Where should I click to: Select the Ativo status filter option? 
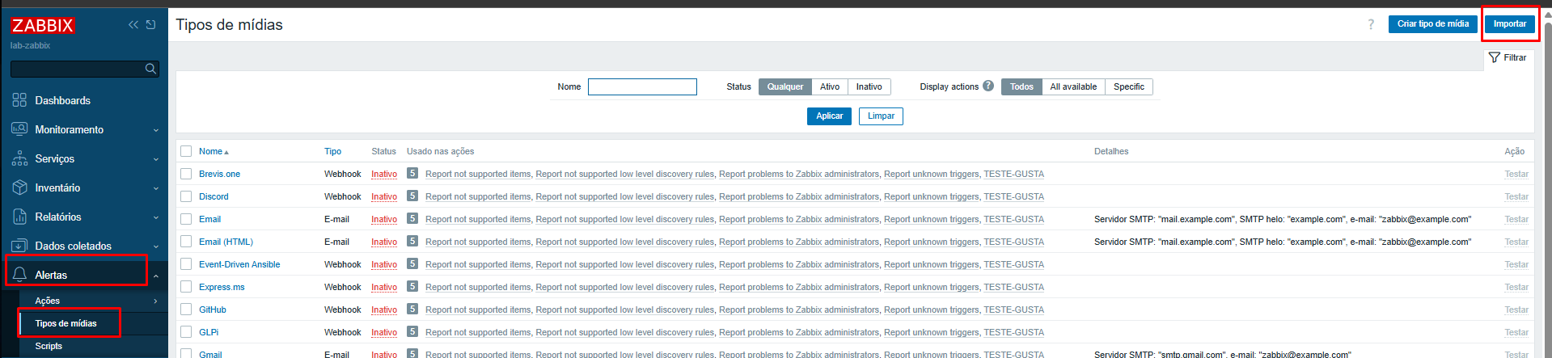tap(829, 86)
